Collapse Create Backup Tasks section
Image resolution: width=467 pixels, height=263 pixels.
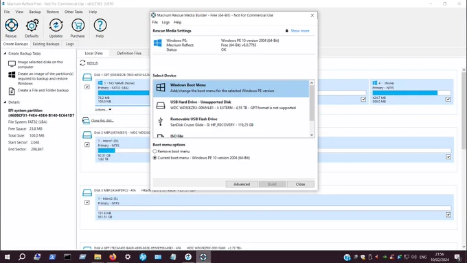(x=5, y=54)
